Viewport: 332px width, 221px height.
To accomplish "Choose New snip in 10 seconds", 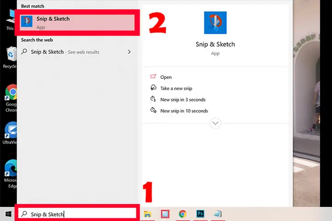I will tap(184, 111).
